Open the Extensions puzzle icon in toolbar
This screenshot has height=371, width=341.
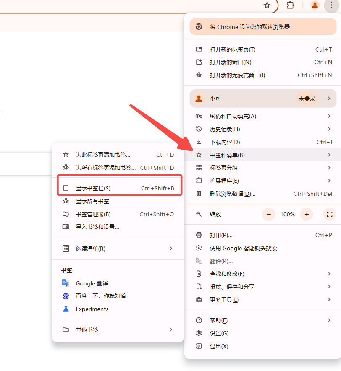(x=290, y=5)
